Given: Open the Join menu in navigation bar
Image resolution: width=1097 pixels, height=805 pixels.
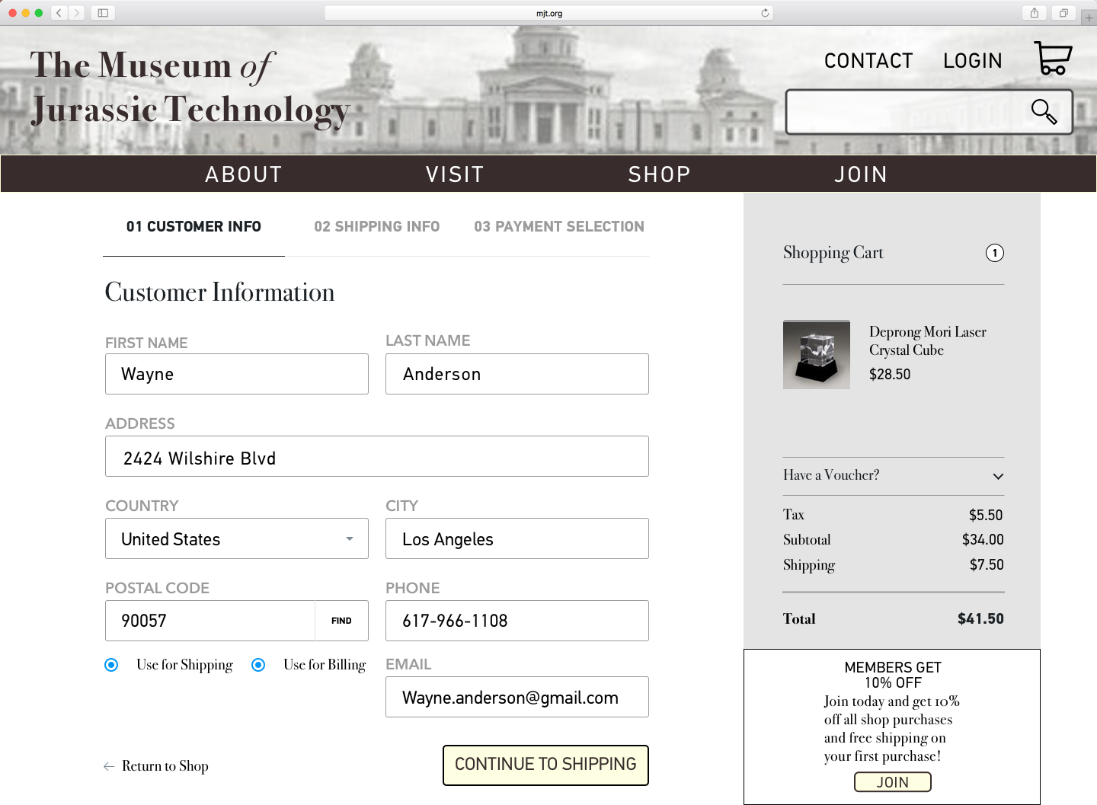Looking at the screenshot, I should tap(861, 174).
